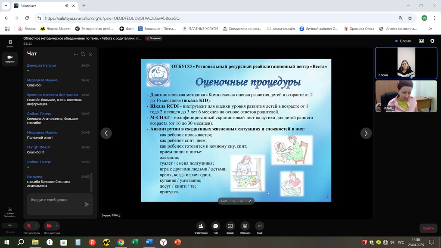The width and height of the screenshot is (441, 248).
Task: Search messages in chat panel
Action: click(x=83, y=54)
